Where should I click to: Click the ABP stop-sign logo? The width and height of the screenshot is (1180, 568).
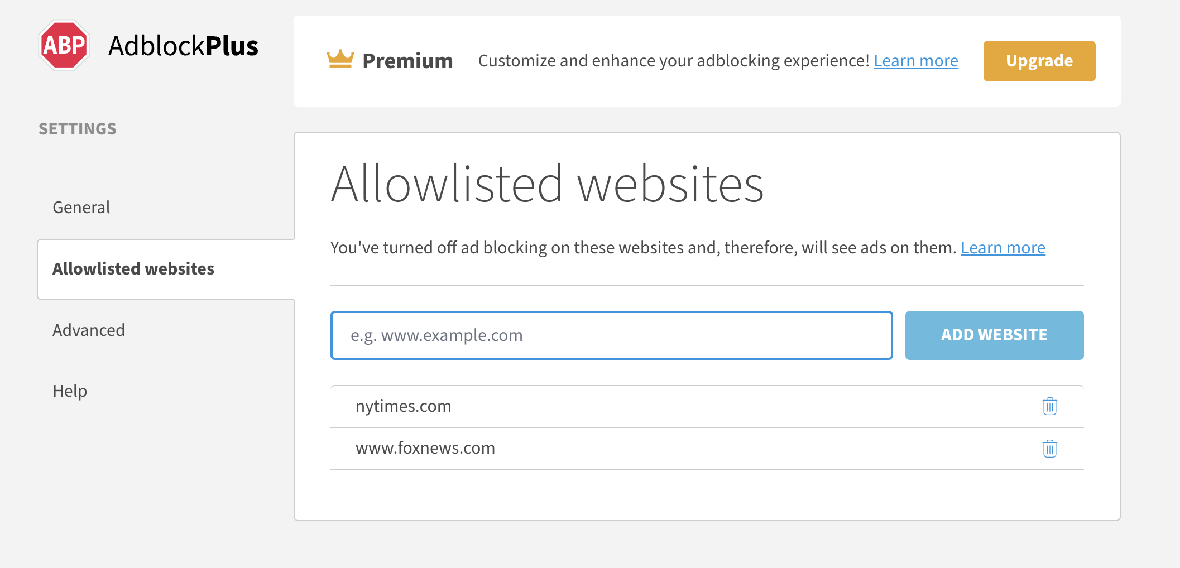[64, 45]
